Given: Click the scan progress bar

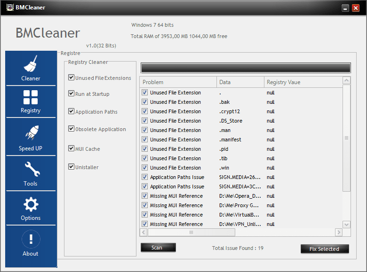Looking at the screenshot, I should tap(246, 68).
